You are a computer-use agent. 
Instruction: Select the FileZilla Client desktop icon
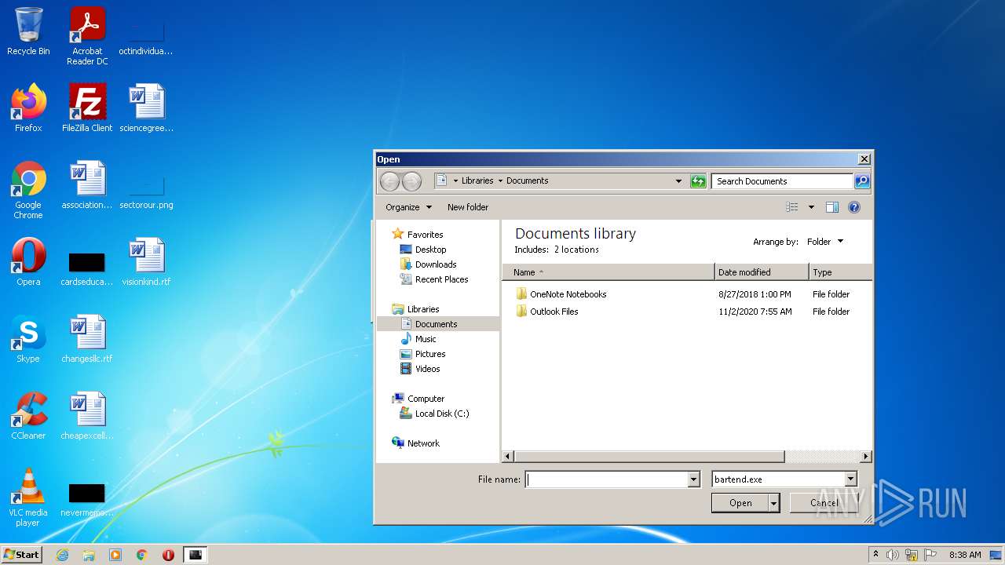pyautogui.click(x=87, y=108)
